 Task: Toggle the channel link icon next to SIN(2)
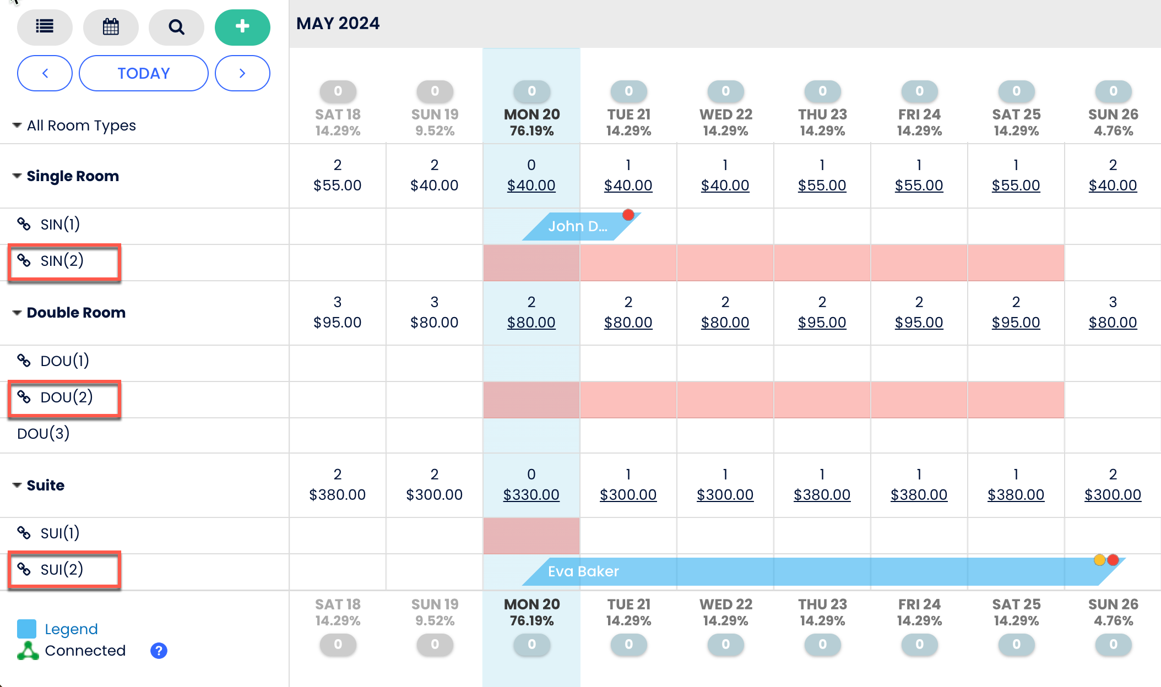click(24, 261)
